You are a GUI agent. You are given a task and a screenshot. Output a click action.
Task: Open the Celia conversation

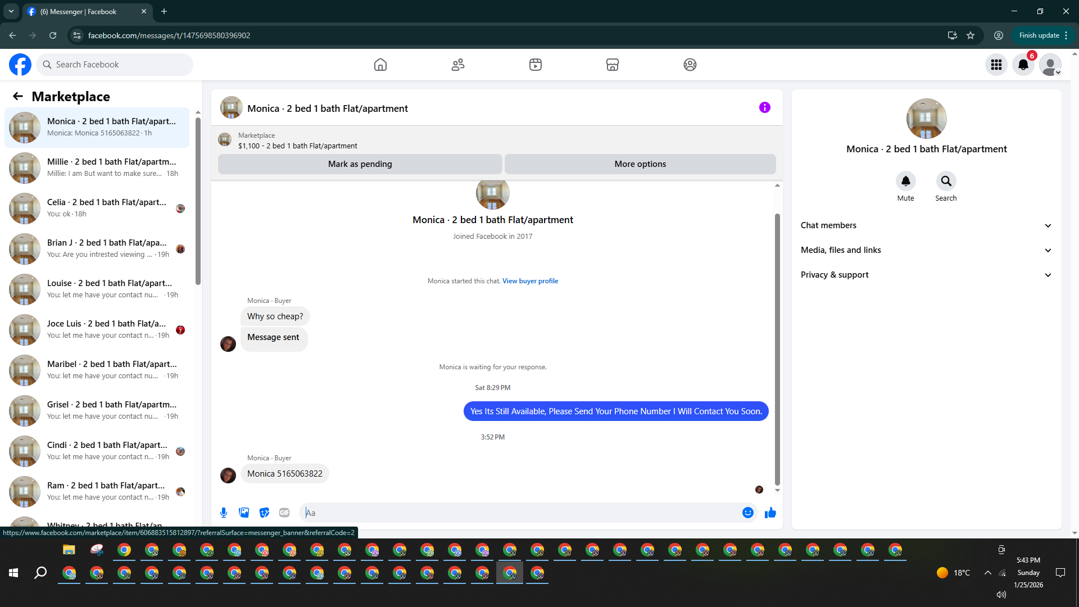97,208
